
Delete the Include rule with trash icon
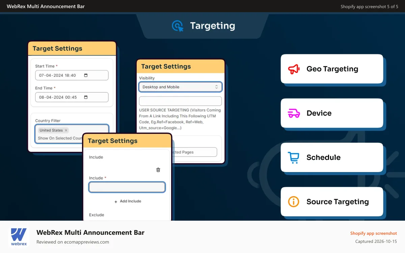pyautogui.click(x=158, y=170)
